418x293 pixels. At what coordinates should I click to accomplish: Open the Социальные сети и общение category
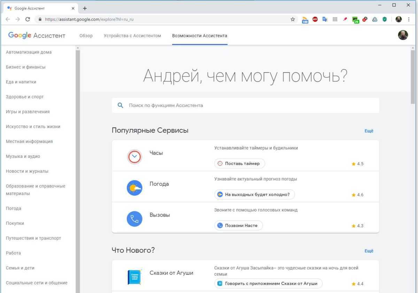[37, 283]
